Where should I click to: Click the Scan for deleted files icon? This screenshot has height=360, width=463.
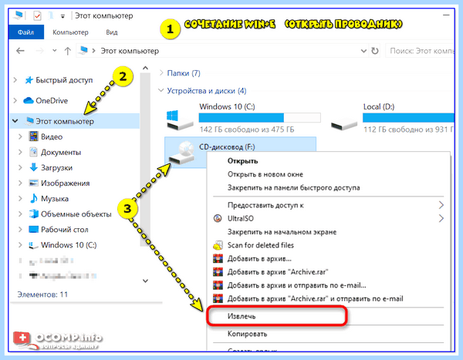pos(218,245)
